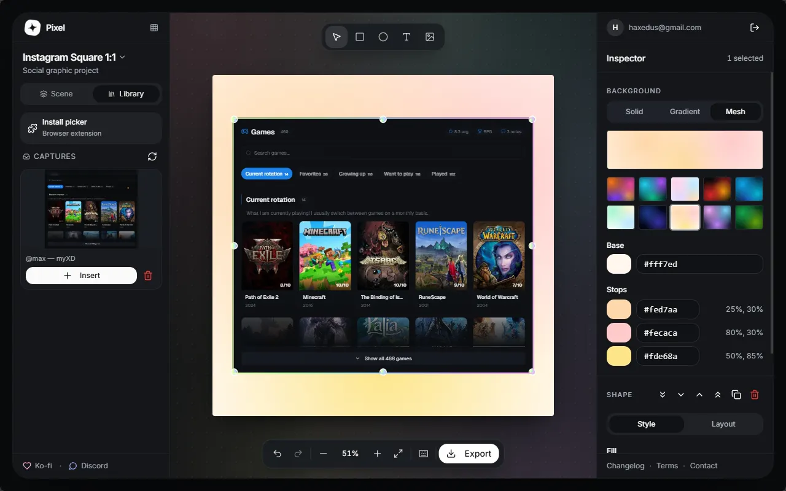Edit the #fed7aa stop hex field
This screenshot has width=786, height=491.
(x=667, y=309)
